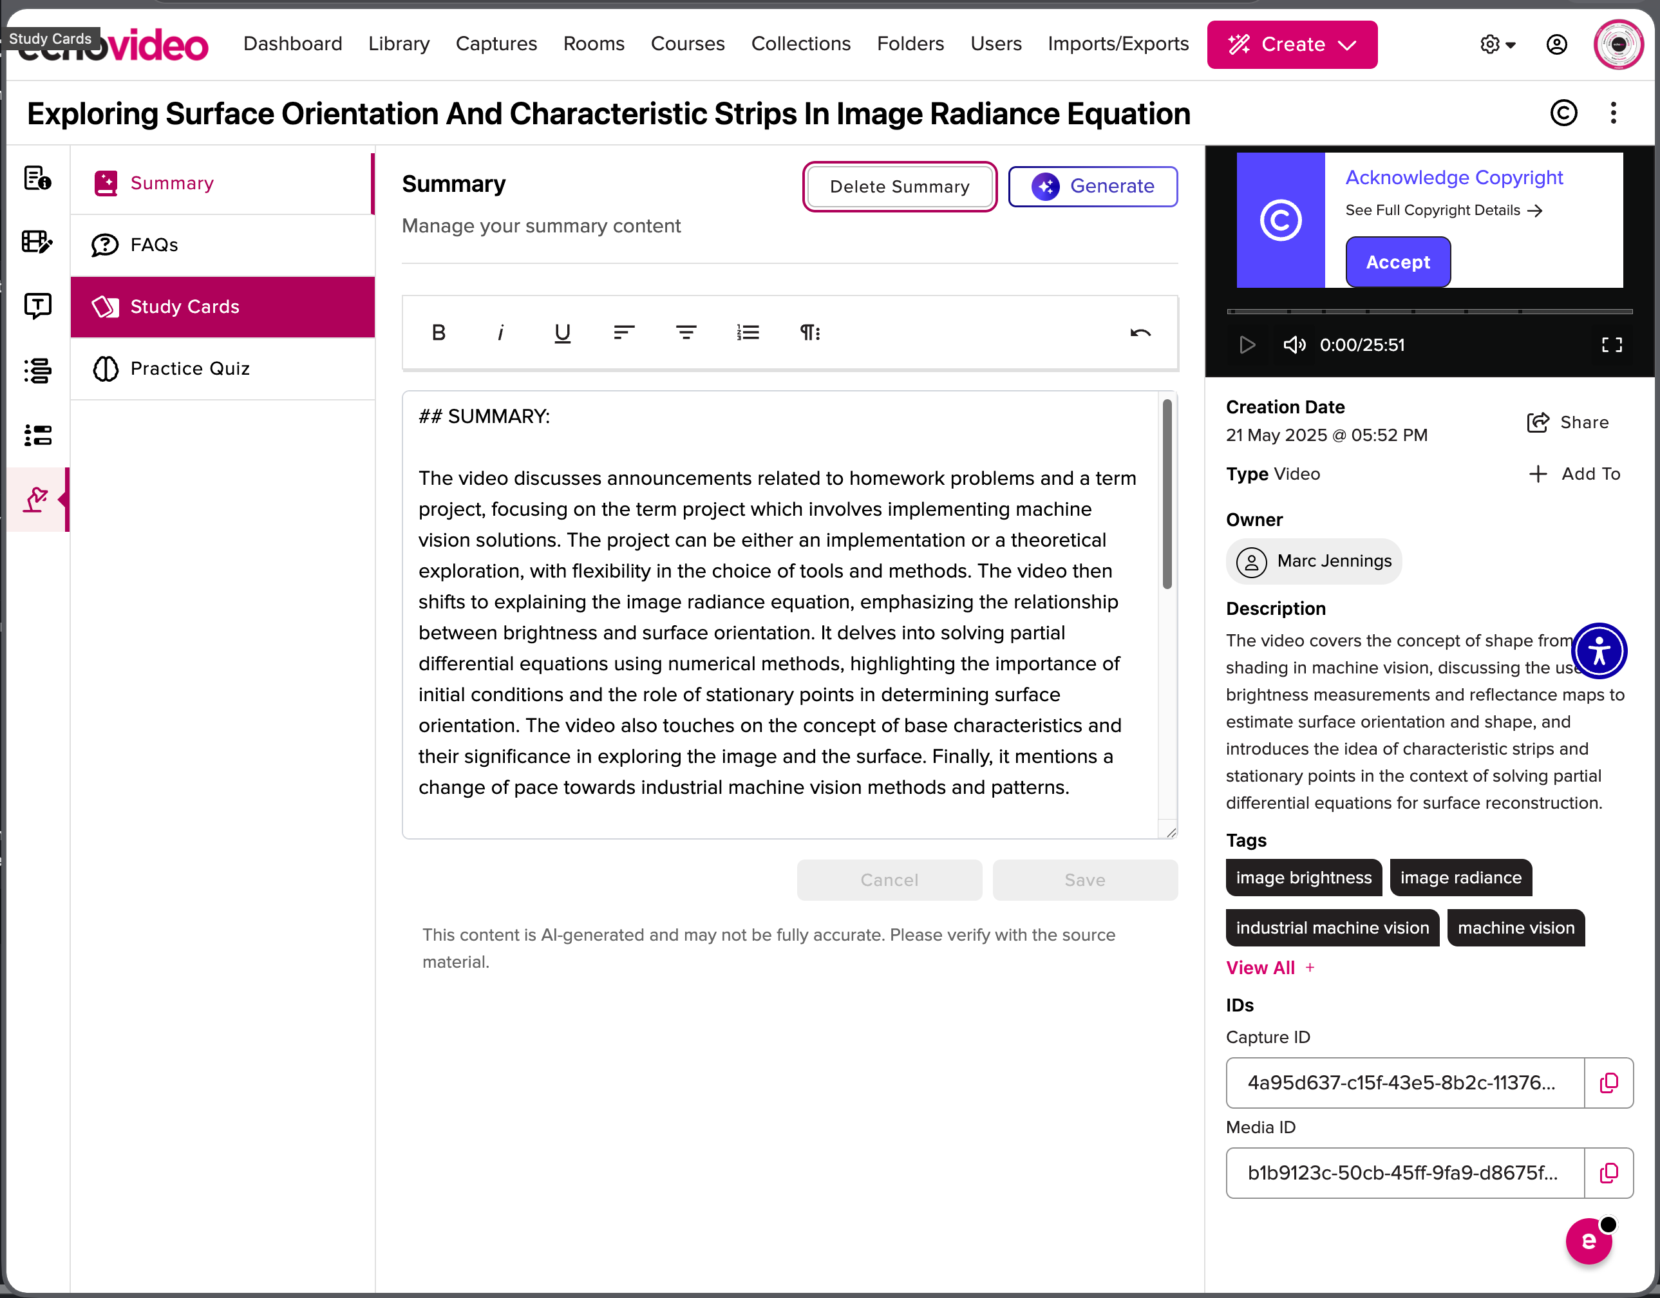The width and height of the screenshot is (1660, 1298).
Task: Open the EchoVideo help chat bubble
Action: (1589, 1241)
